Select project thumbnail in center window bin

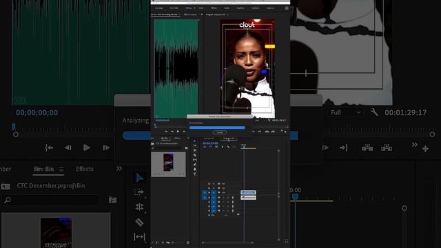(168, 163)
